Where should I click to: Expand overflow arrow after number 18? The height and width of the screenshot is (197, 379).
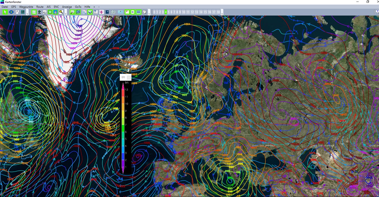(x=222, y=12)
